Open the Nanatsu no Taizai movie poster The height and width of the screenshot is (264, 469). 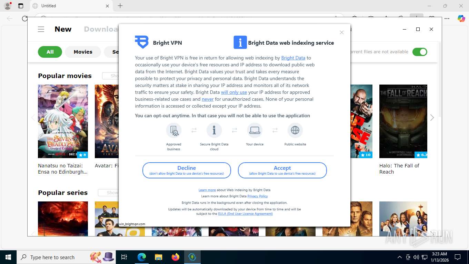click(63, 121)
